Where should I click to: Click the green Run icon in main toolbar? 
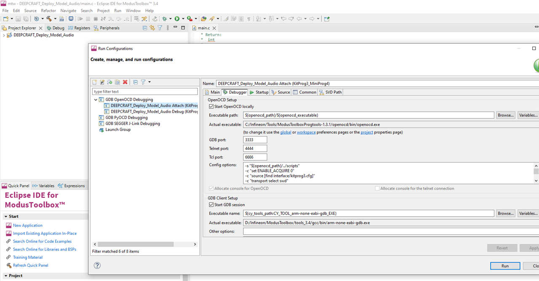click(177, 18)
